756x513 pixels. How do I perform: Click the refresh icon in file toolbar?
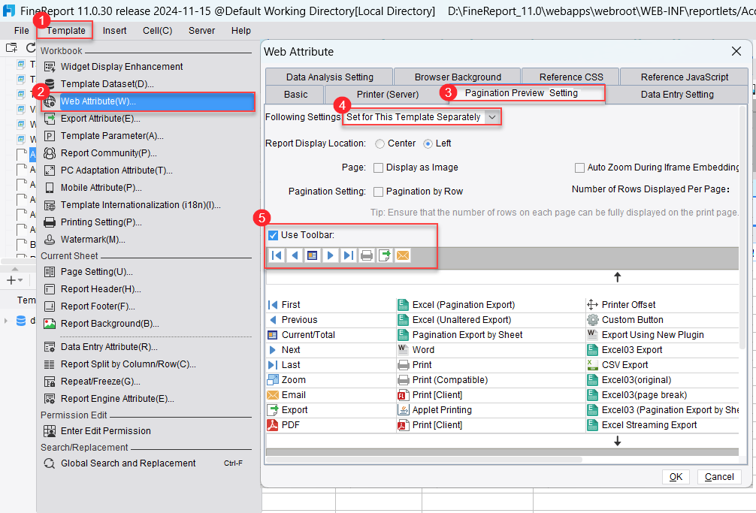click(31, 47)
